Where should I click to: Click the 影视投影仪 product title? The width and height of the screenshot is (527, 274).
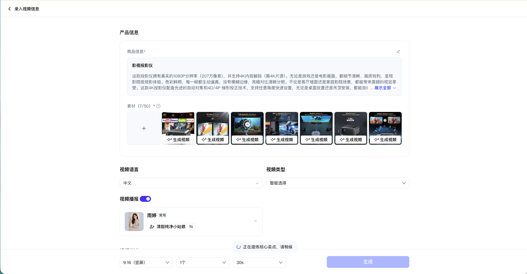(x=142, y=65)
